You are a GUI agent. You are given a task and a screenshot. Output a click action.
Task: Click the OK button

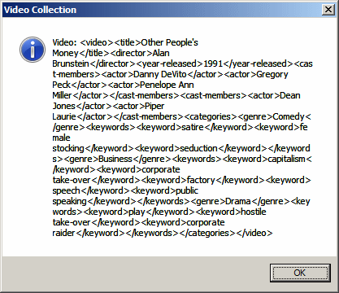click(x=300, y=273)
